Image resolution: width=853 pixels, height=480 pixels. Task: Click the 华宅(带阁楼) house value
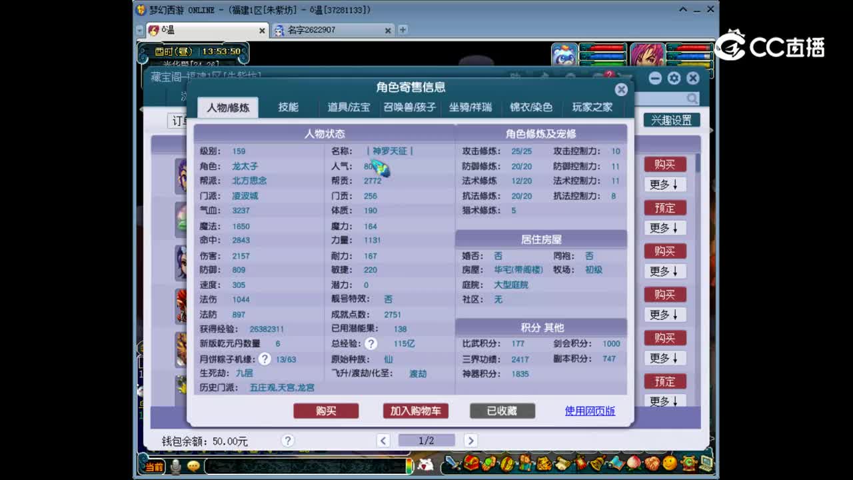click(518, 270)
